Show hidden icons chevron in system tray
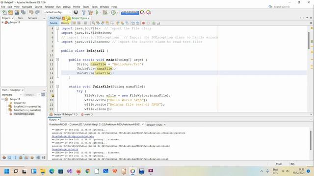The height and width of the screenshot is (176, 314). 262,171
